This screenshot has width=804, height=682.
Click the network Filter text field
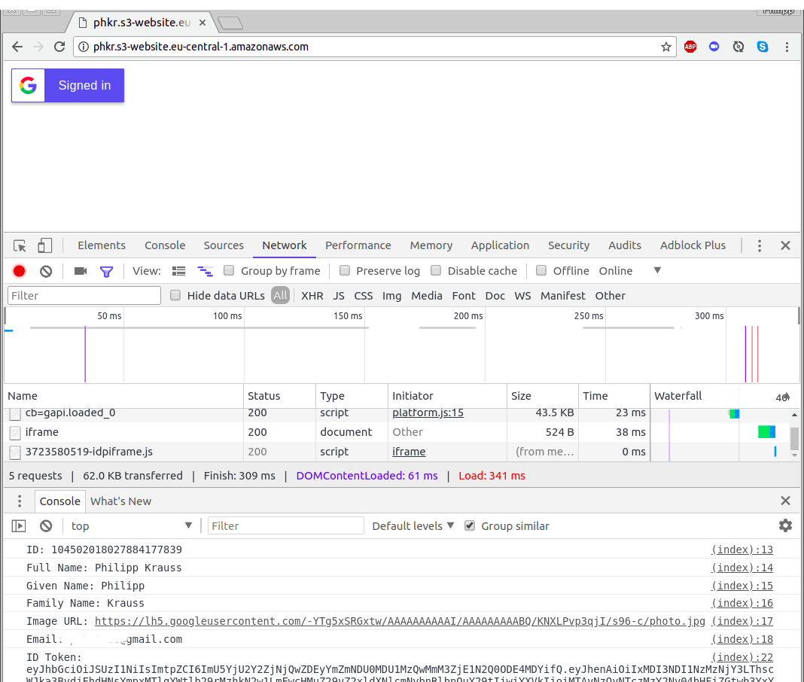pos(84,296)
